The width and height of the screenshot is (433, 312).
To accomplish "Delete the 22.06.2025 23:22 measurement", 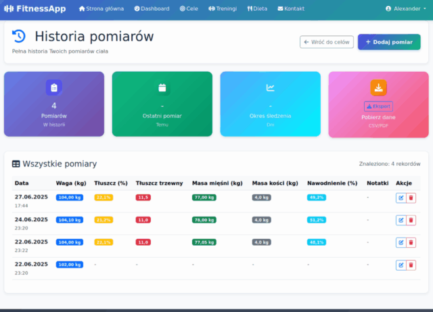I will click(411, 243).
